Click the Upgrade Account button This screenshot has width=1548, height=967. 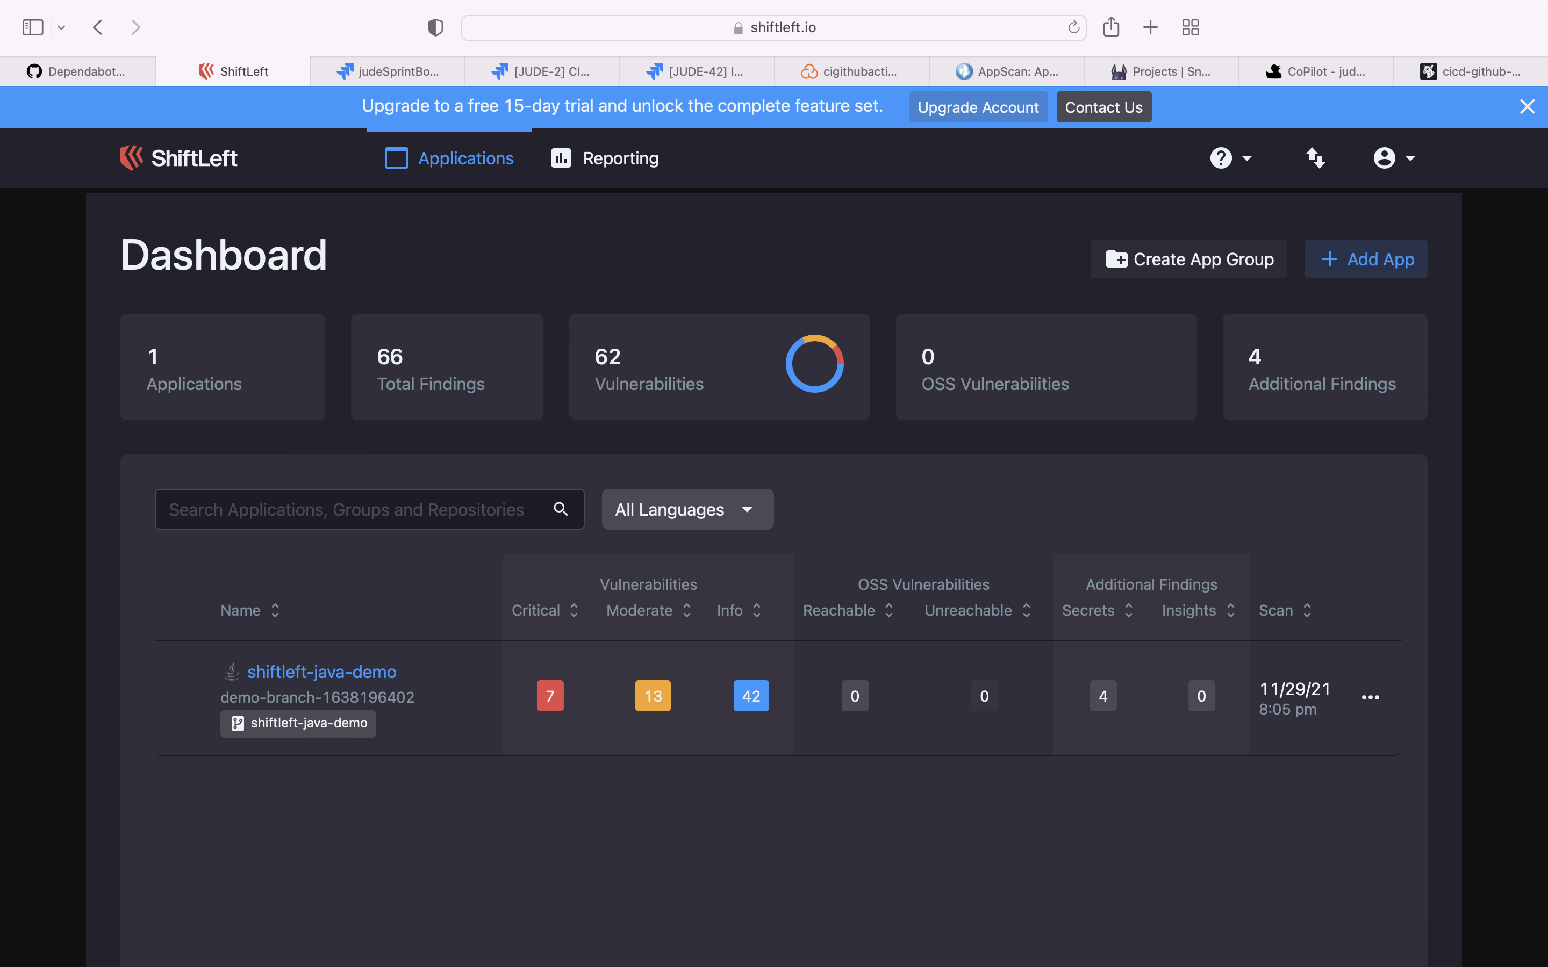977,107
